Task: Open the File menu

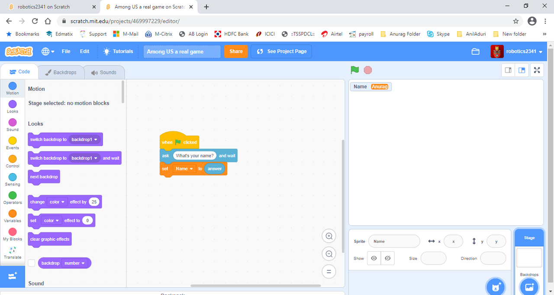Action: coord(66,51)
